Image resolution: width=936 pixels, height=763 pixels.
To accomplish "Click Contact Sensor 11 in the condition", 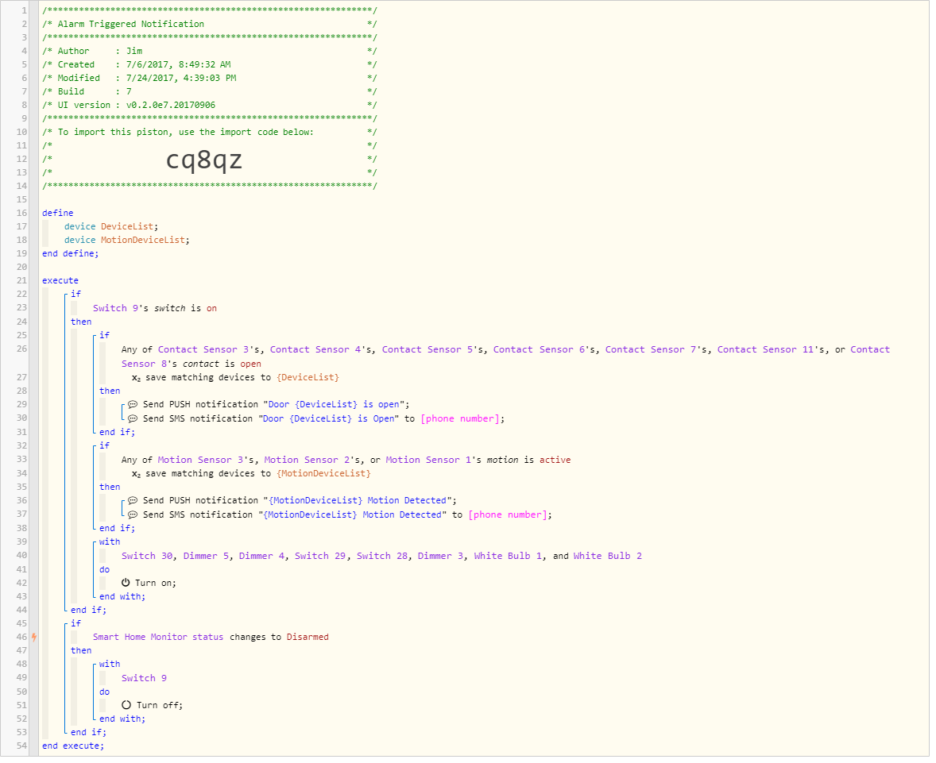I will [x=770, y=349].
